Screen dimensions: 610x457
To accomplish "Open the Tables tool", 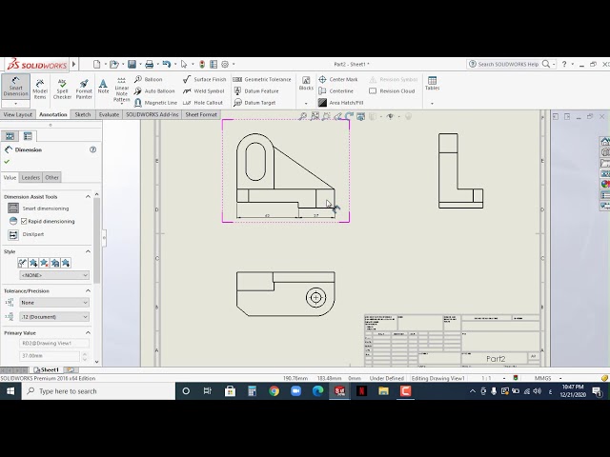I will [x=432, y=84].
